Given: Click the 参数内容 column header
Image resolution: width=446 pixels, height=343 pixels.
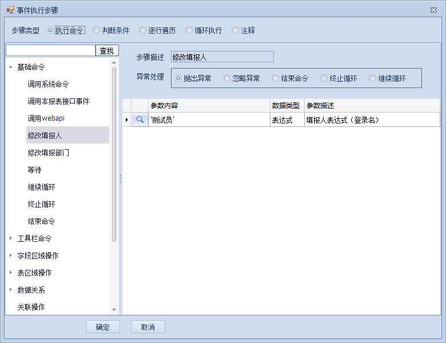Looking at the screenshot, I should (x=208, y=105).
